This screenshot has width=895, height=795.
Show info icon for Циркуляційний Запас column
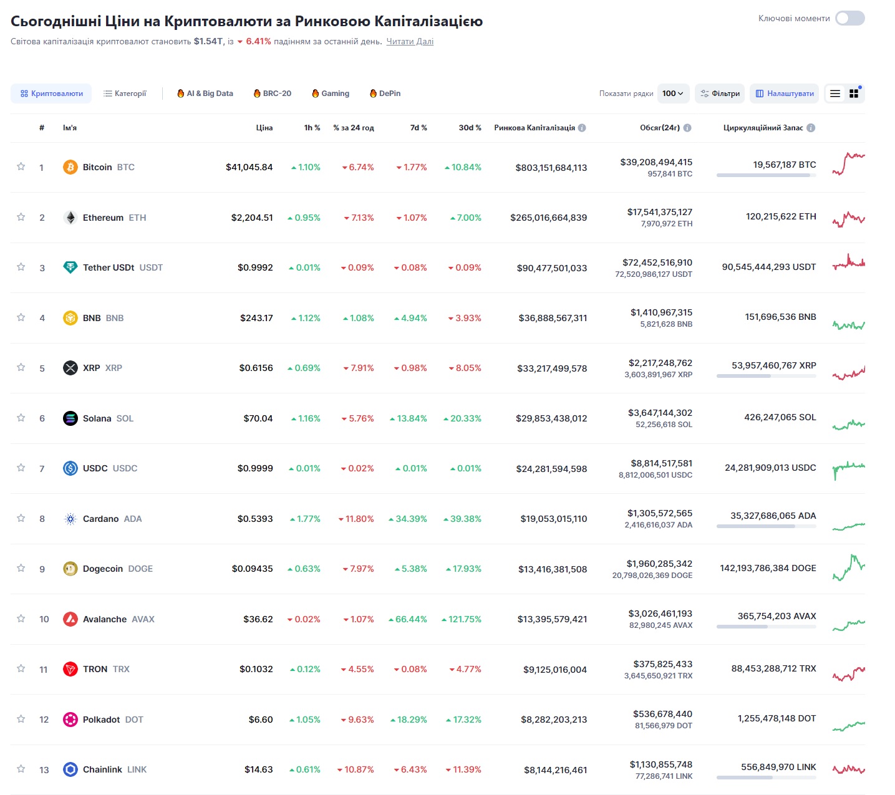point(811,128)
